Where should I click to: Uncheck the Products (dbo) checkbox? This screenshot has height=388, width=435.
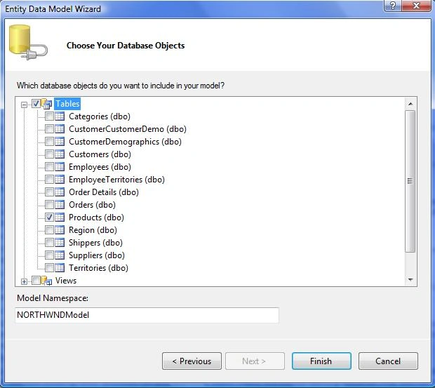(x=49, y=218)
